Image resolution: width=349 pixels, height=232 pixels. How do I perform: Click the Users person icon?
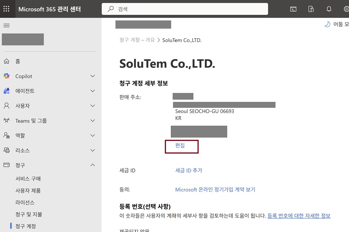[x=6, y=106]
